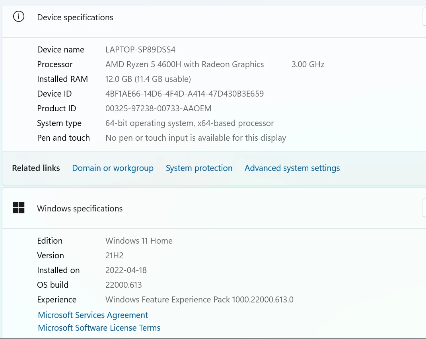Click the Device ID label
Image resolution: width=426 pixels, height=339 pixels.
(x=54, y=94)
